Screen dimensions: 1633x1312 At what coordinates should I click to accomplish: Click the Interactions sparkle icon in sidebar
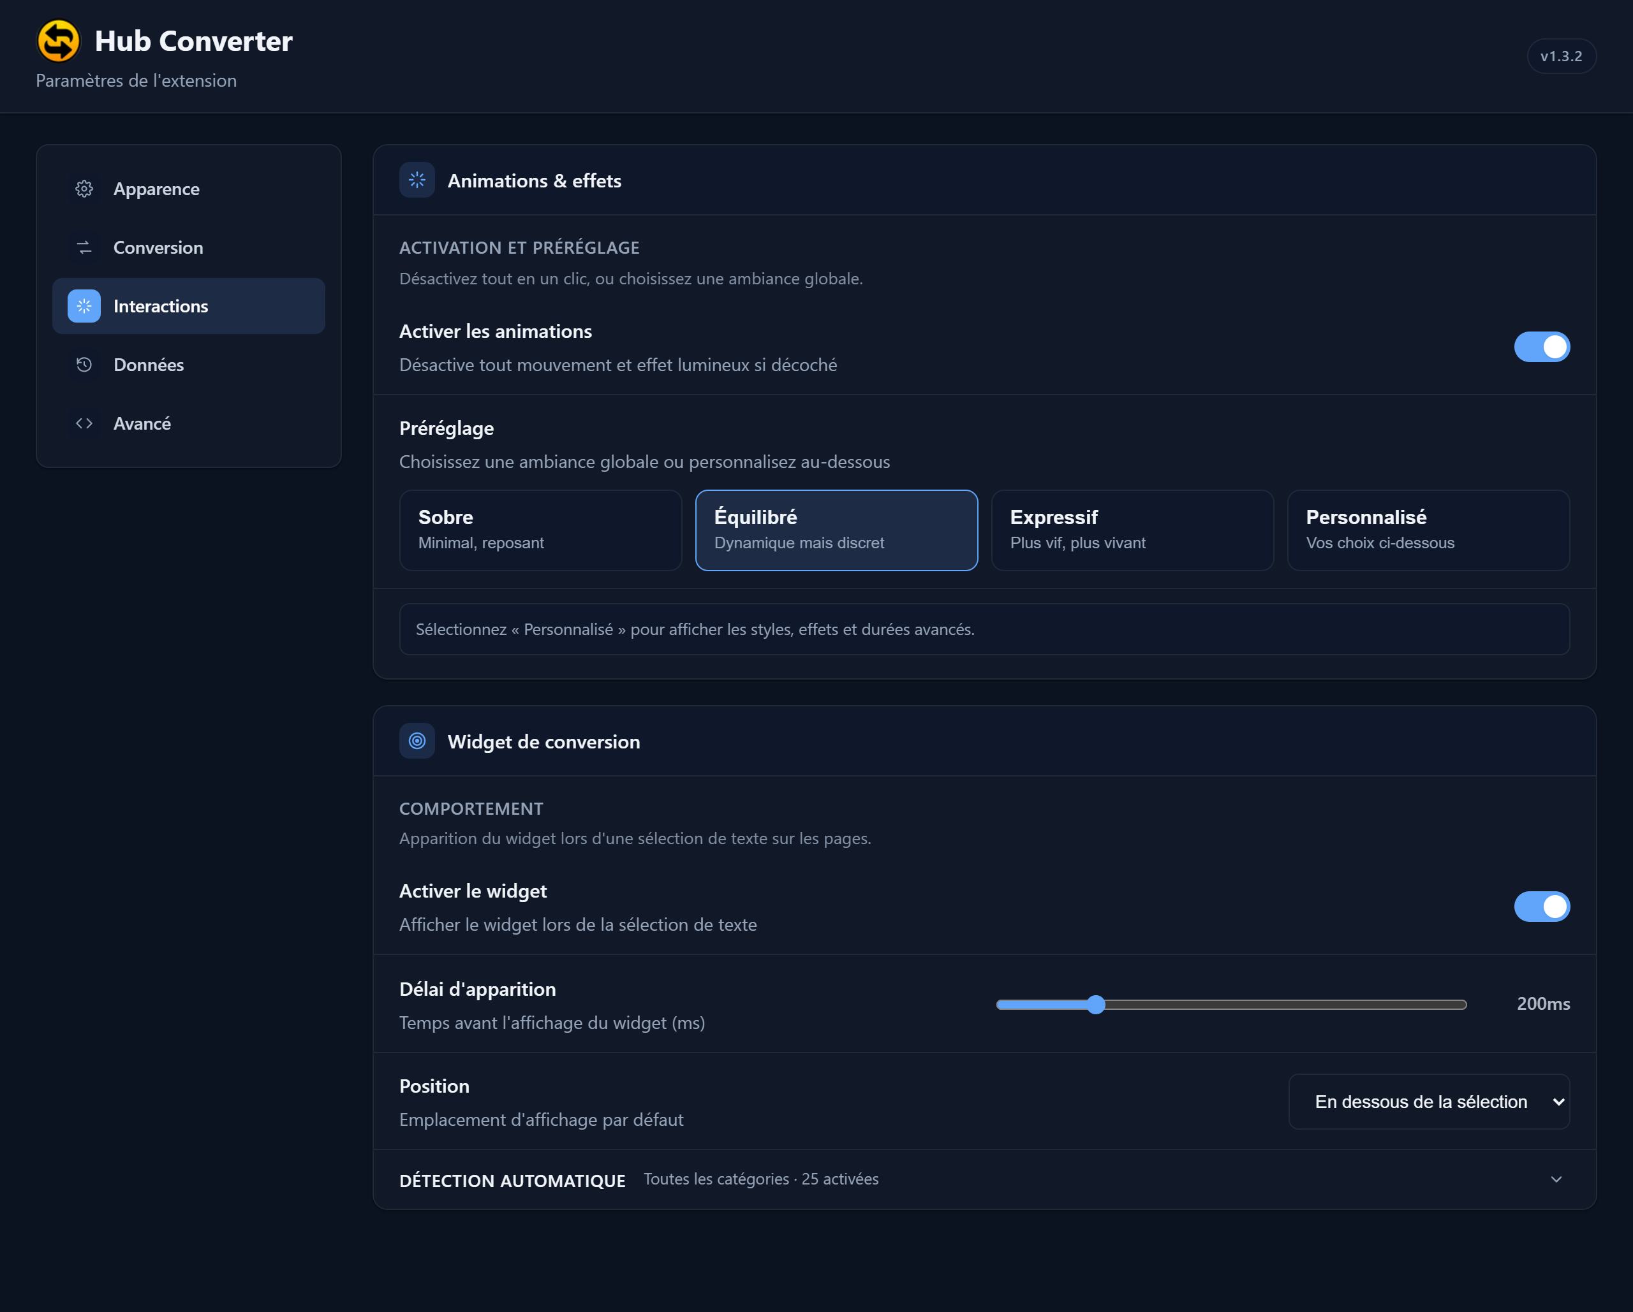(84, 306)
